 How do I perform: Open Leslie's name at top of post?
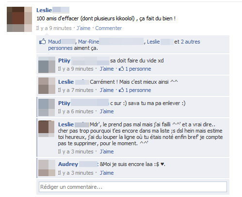click(x=44, y=10)
